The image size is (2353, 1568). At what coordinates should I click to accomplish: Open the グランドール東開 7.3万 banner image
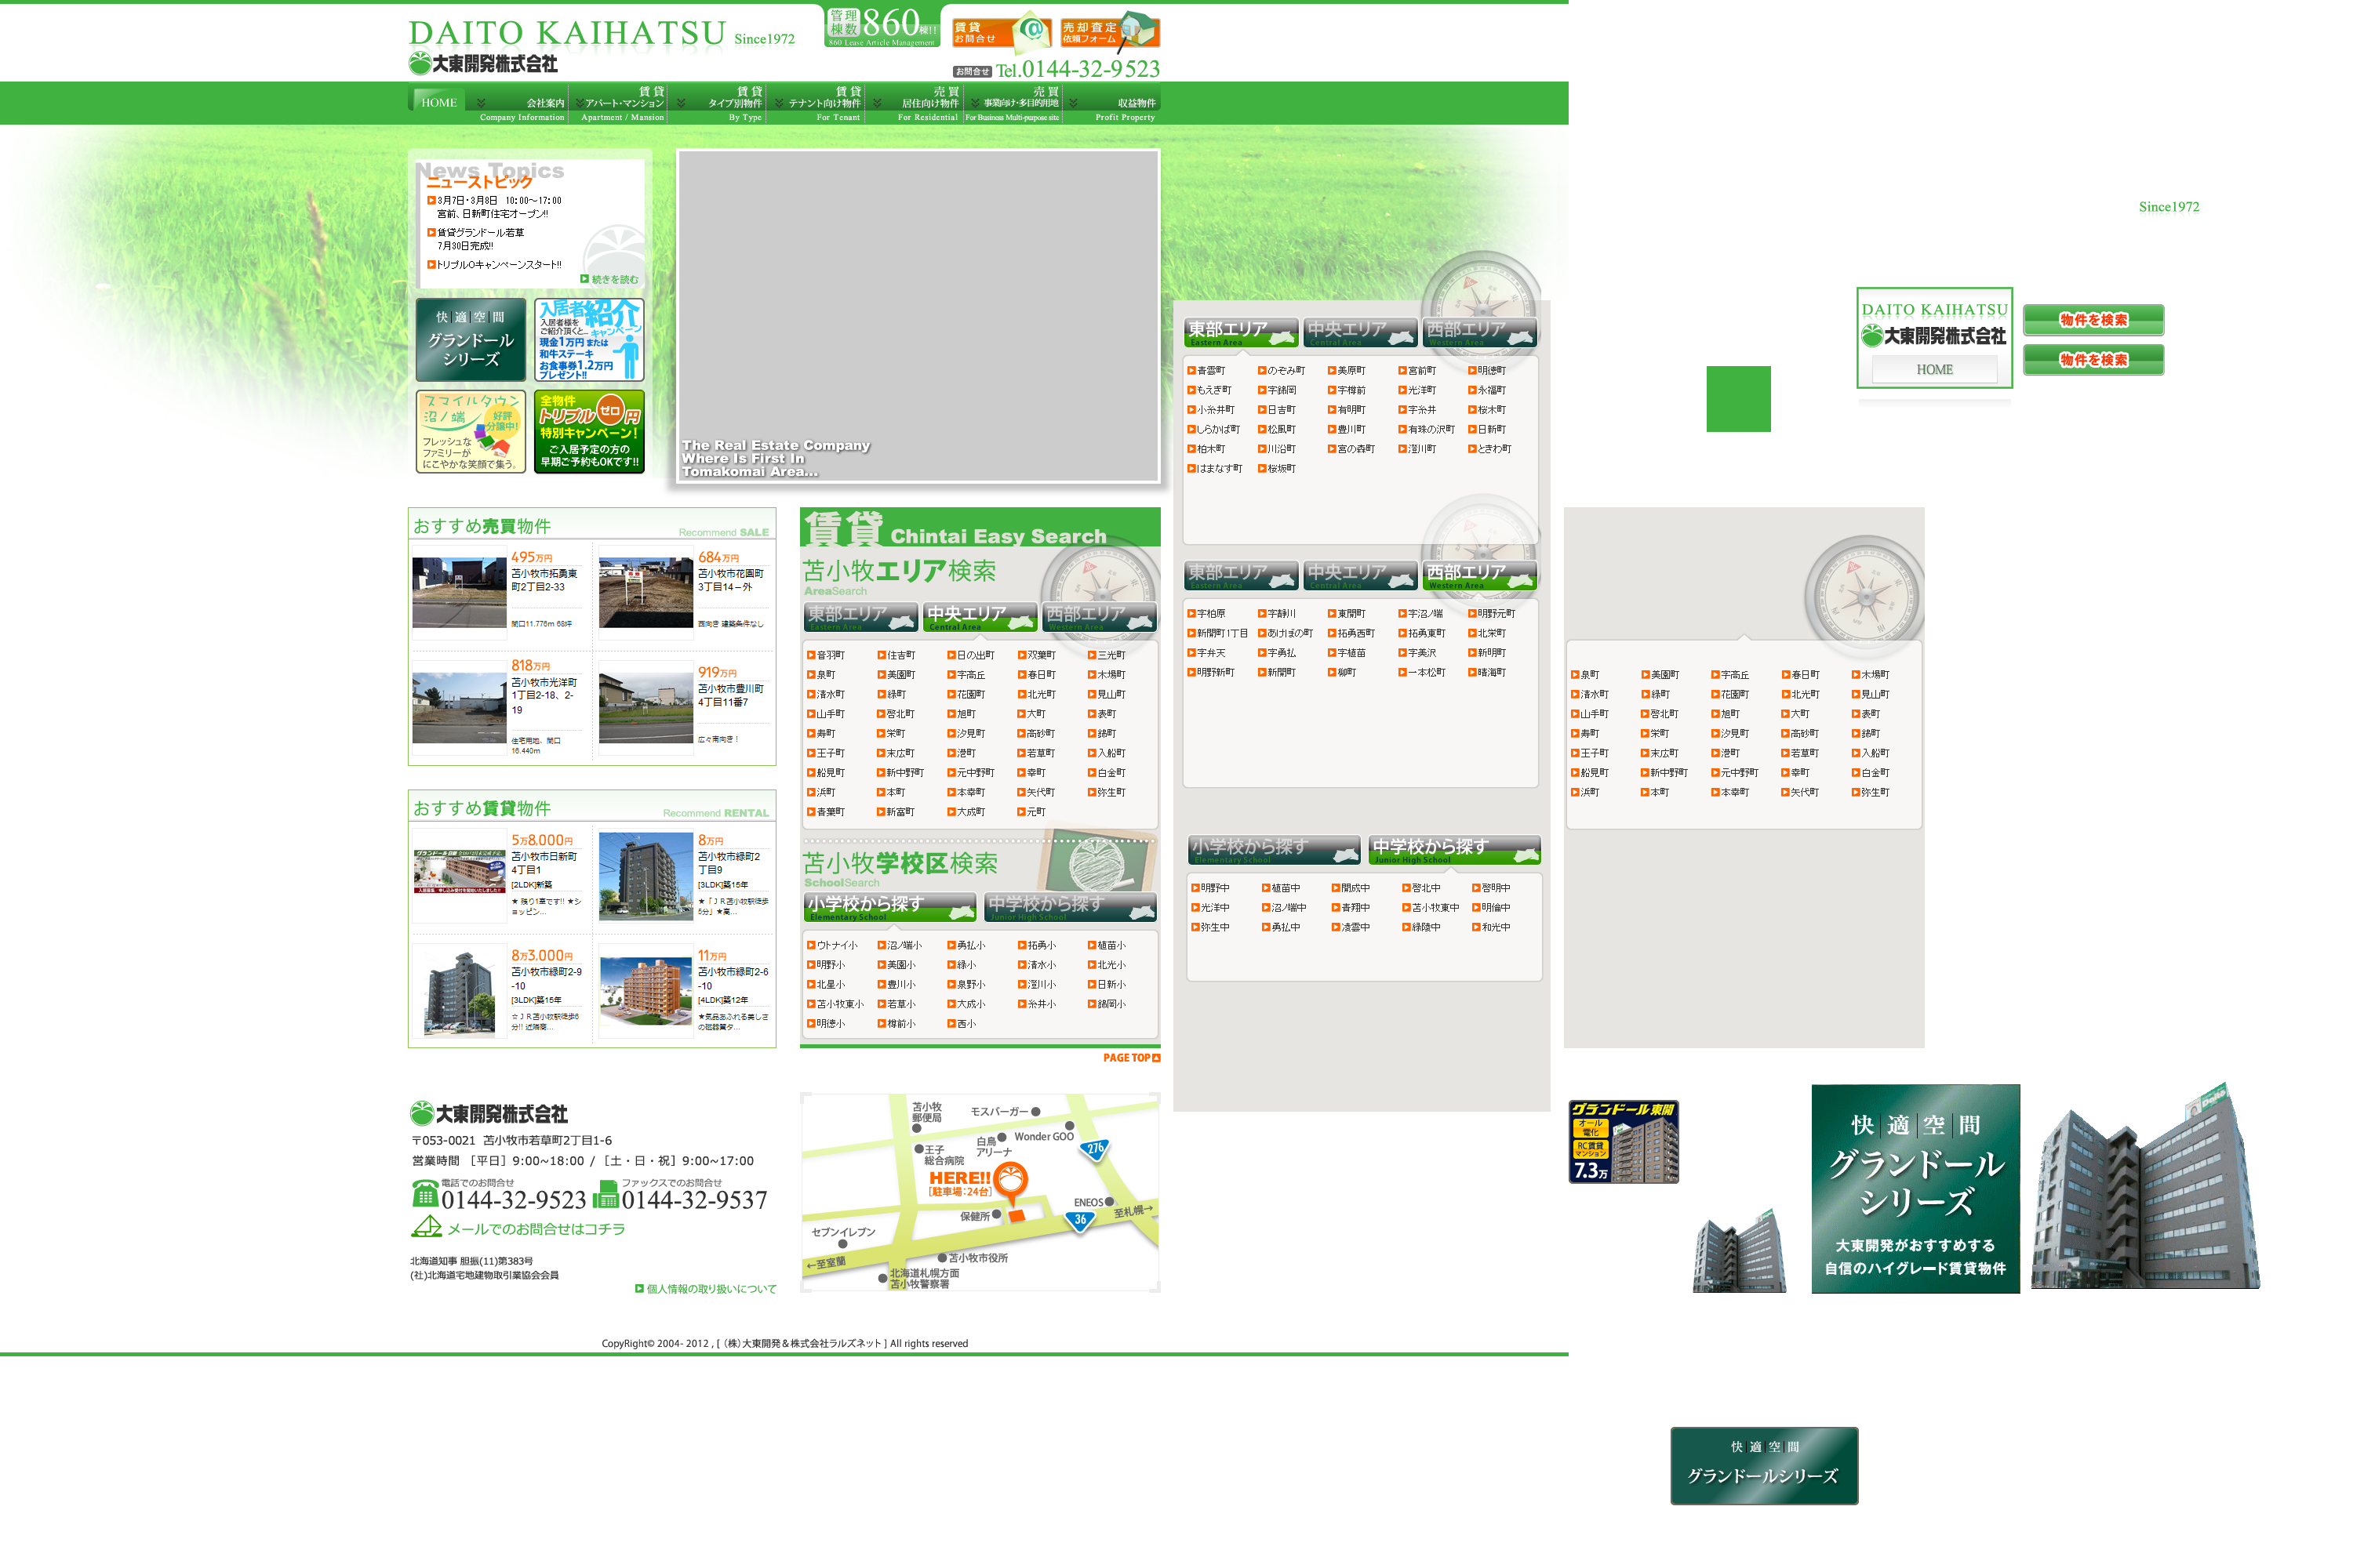click(x=1624, y=1142)
